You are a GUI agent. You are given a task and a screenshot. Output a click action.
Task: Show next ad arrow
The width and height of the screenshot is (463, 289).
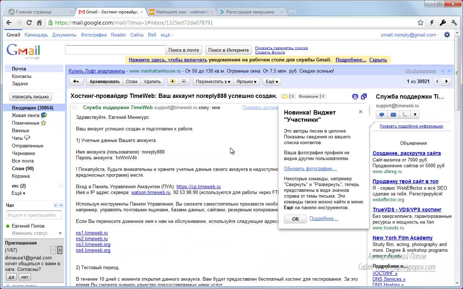449,71
